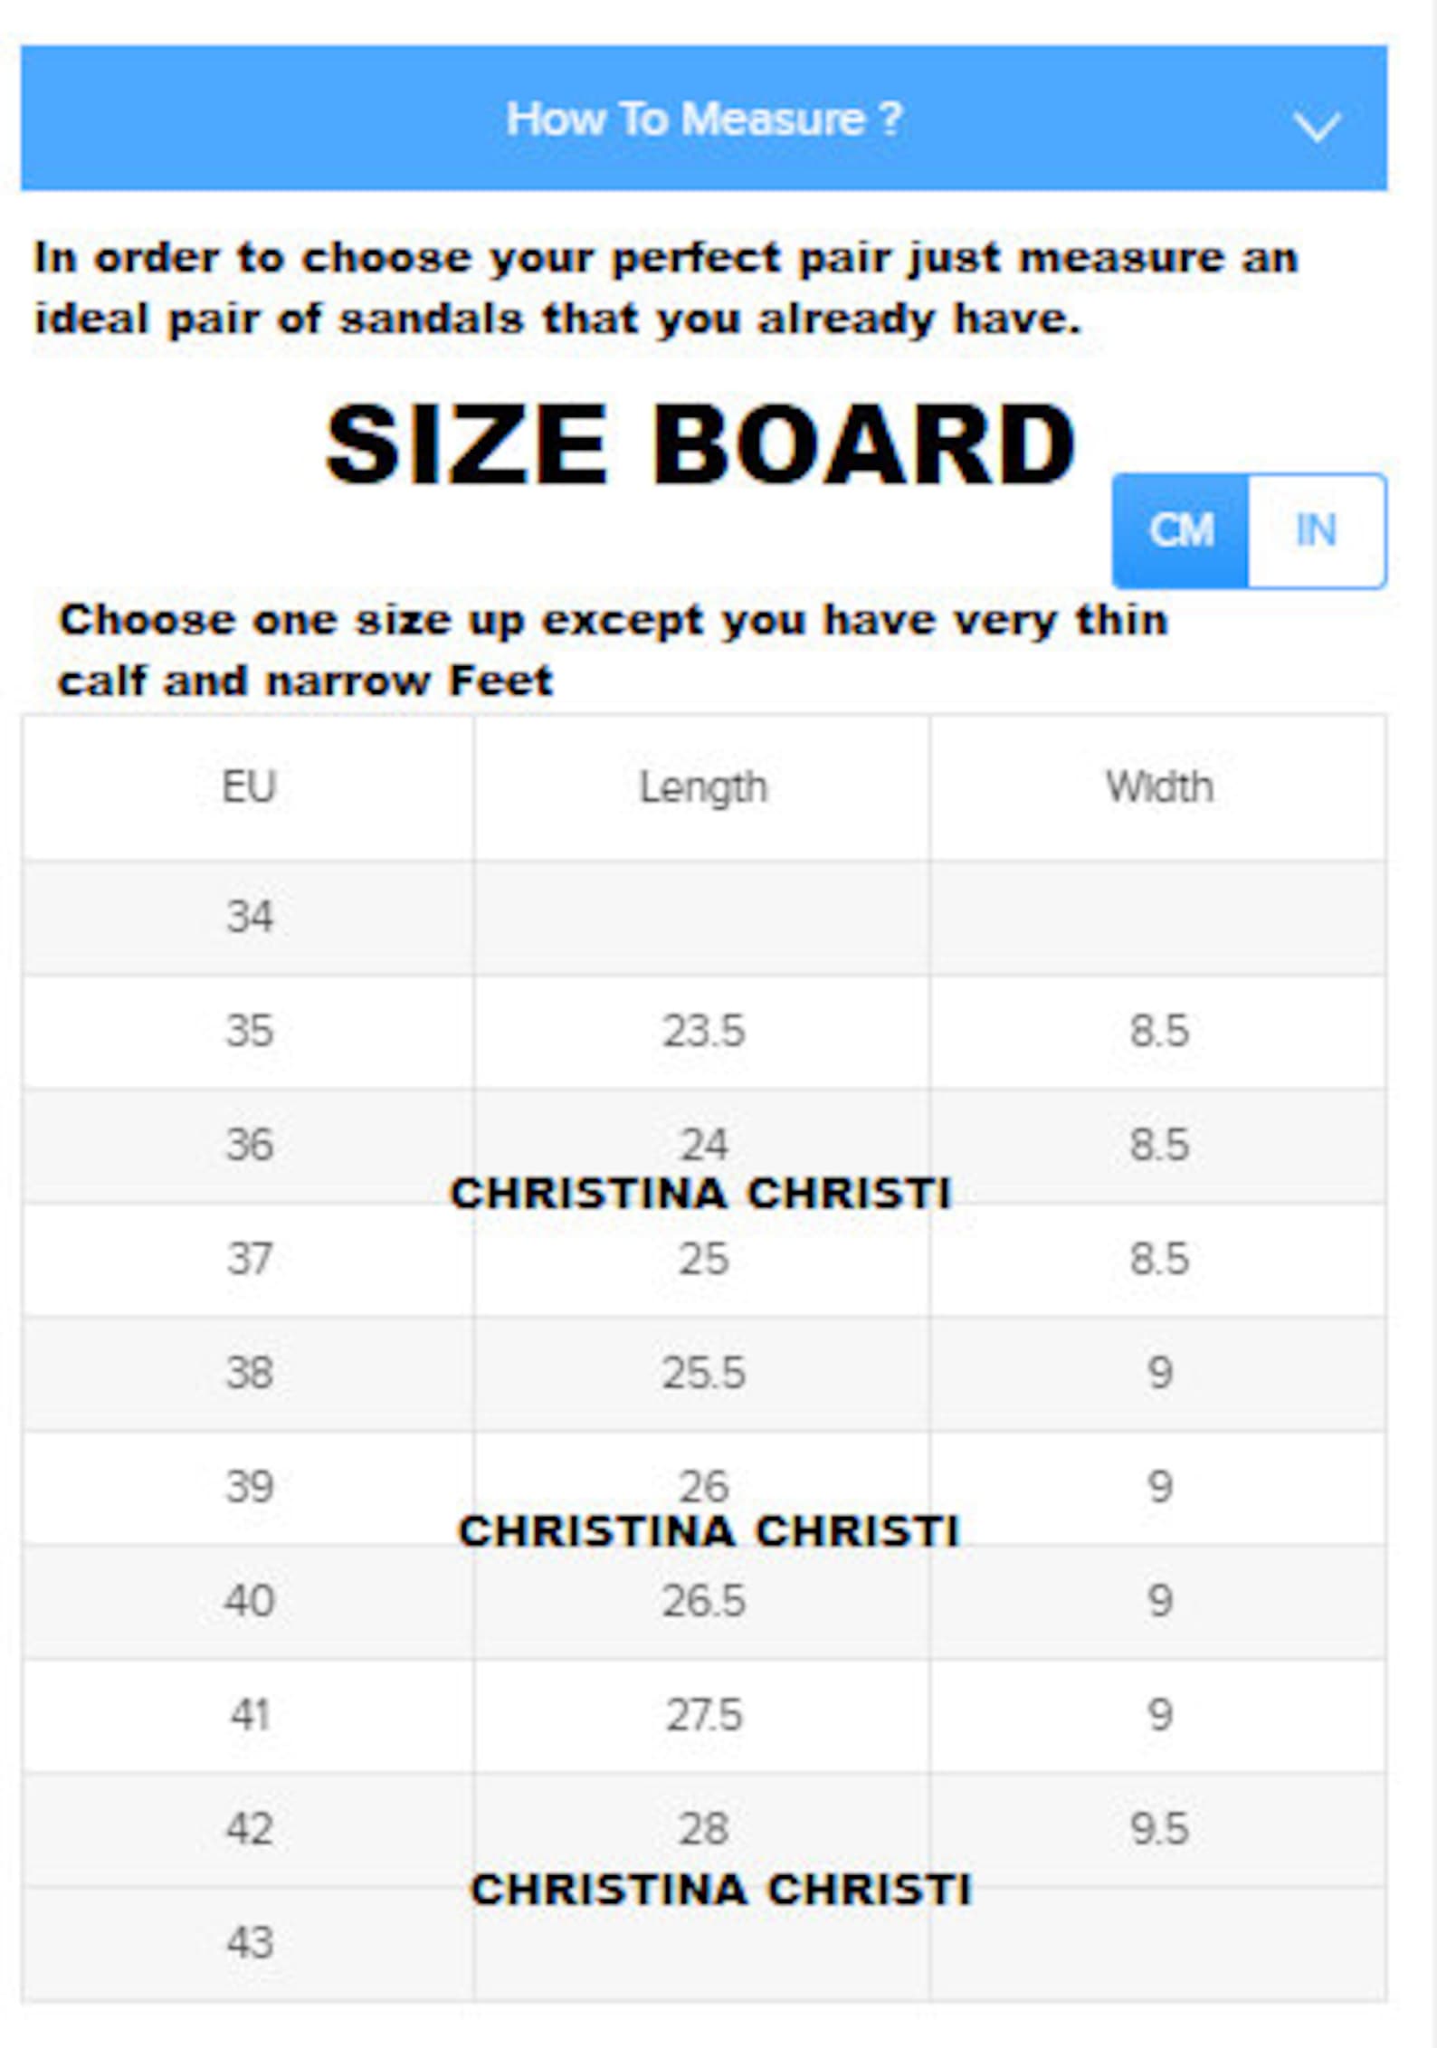The width and height of the screenshot is (1437, 2048).
Task: Click the SIZE BOARD heading
Action: (x=701, y=444)
